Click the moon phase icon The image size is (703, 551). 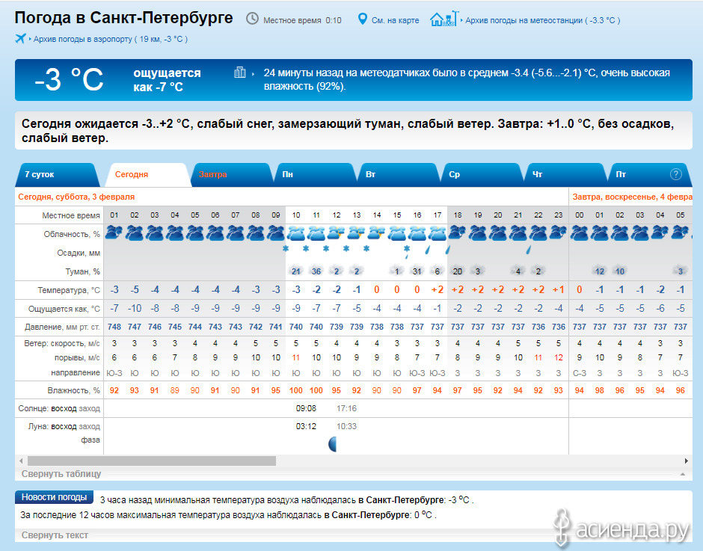(x=332, y=444)
